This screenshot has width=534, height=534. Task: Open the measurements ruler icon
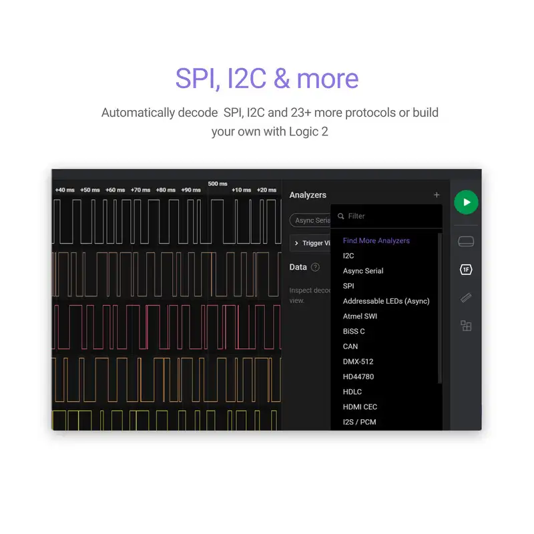click(x=466, y=298)
